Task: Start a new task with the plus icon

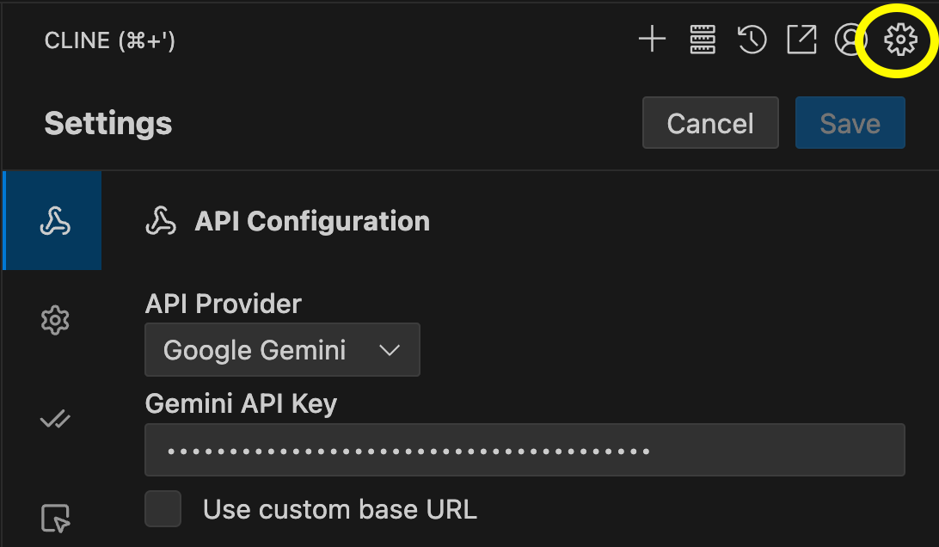Action: (x=652, y=40)
